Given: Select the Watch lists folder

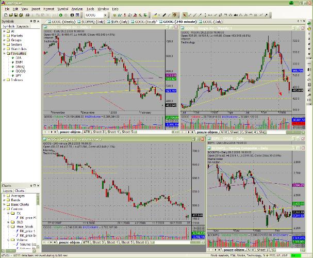Looking at the screenshot, I should [19, 49].
